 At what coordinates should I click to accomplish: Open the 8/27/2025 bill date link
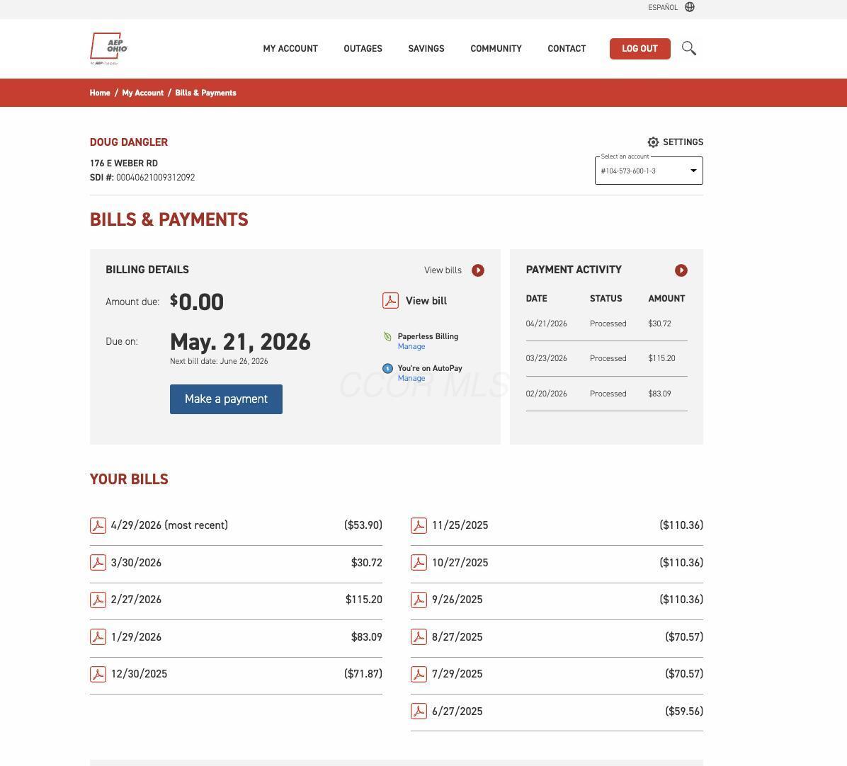[x=457, y=637]
